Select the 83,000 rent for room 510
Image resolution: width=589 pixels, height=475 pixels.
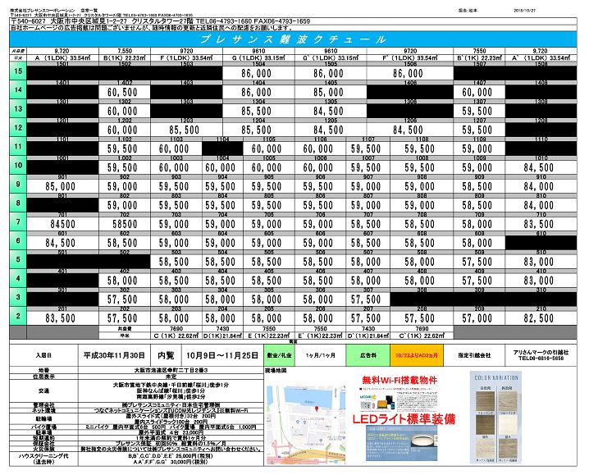pos(539,262)
